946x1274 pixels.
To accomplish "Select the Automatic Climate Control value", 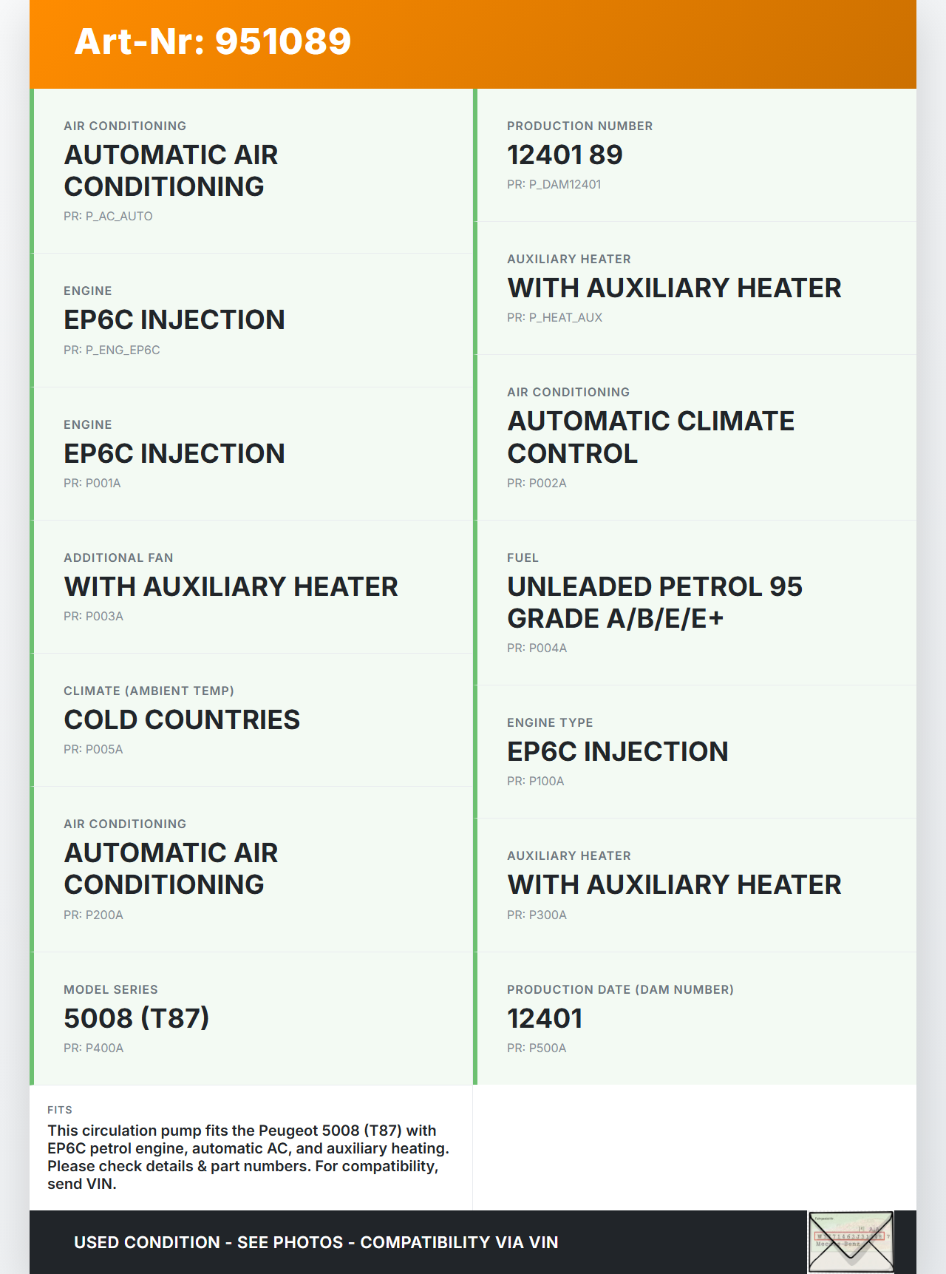I will coord(650,437).
